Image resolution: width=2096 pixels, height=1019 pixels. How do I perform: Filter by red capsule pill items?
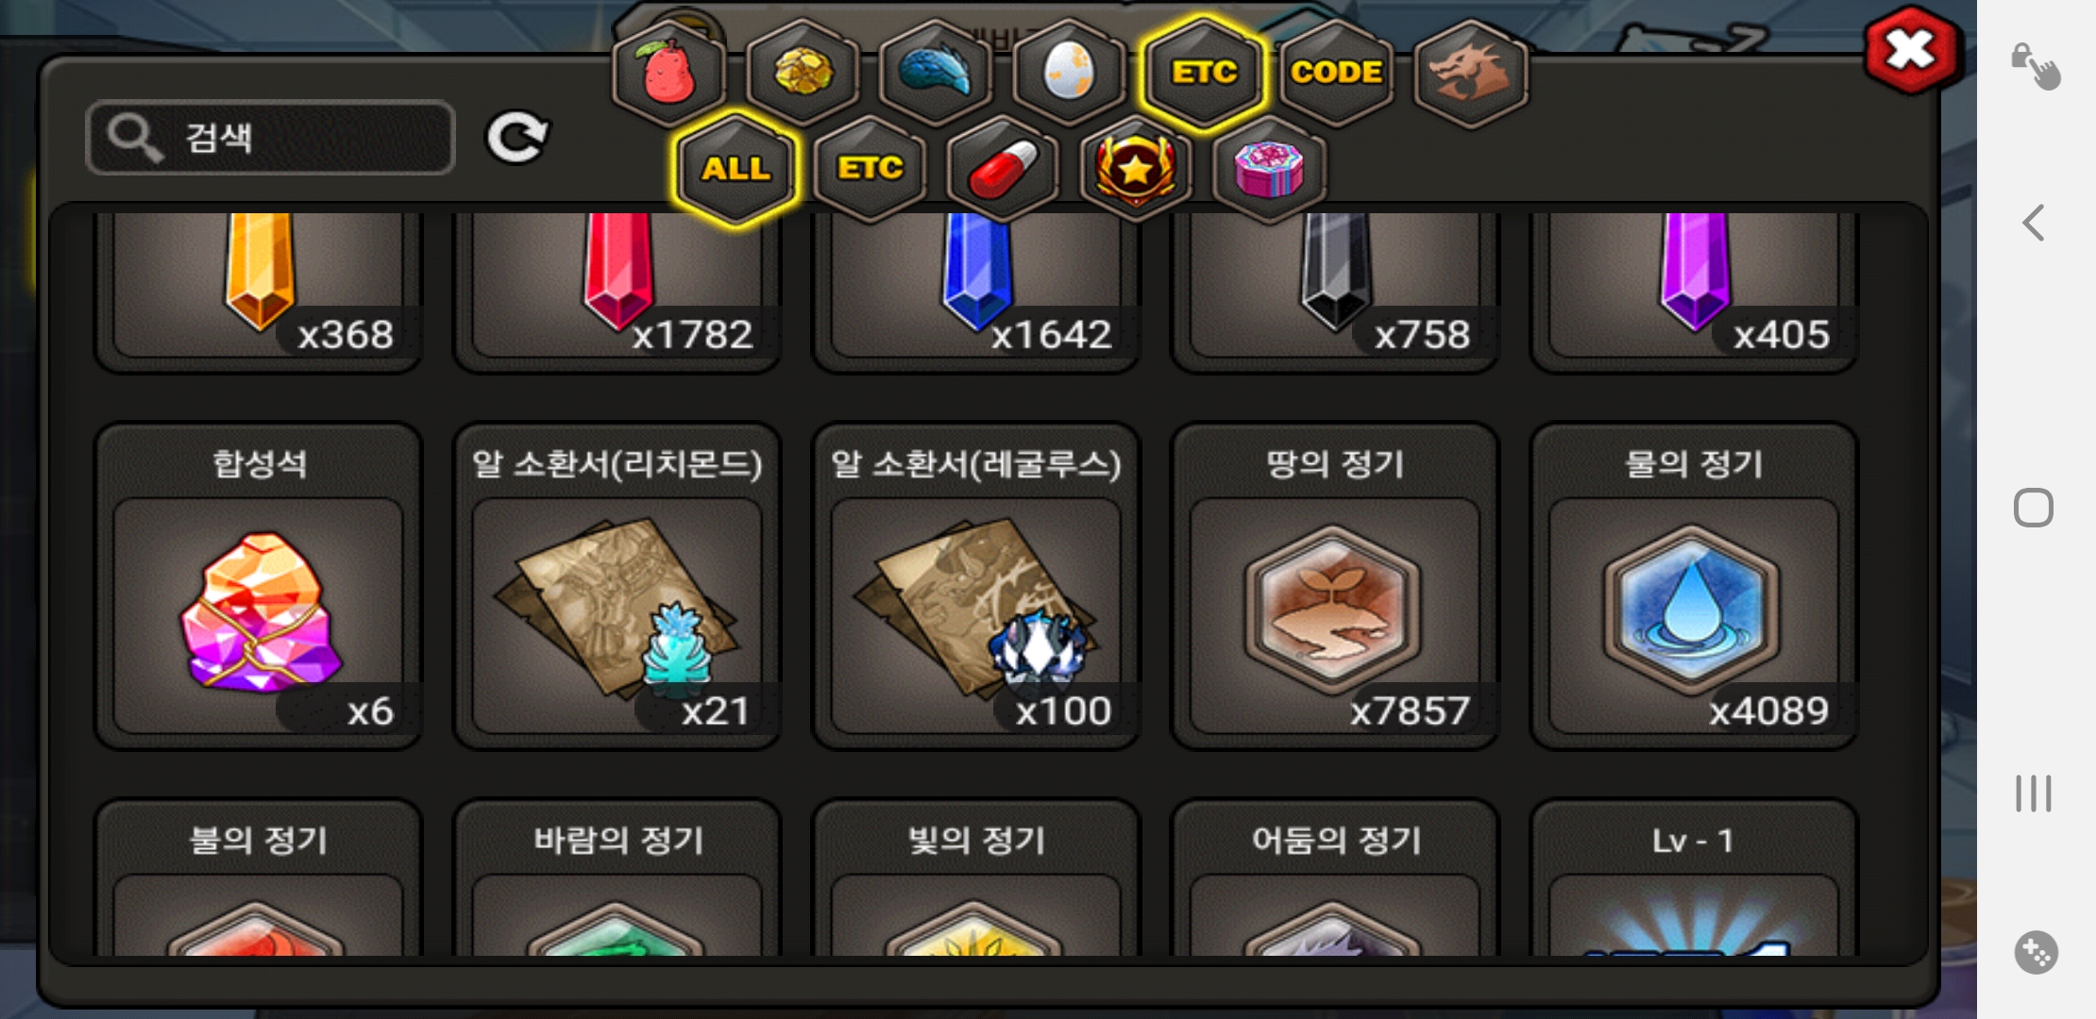(x=1003, y=170)
